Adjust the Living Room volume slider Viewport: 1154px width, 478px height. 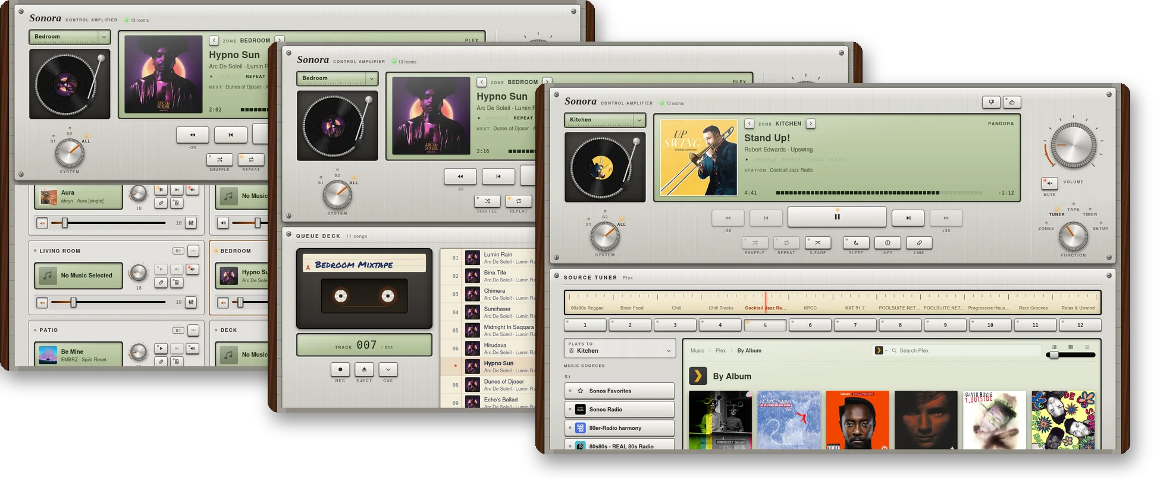point(108,302)
